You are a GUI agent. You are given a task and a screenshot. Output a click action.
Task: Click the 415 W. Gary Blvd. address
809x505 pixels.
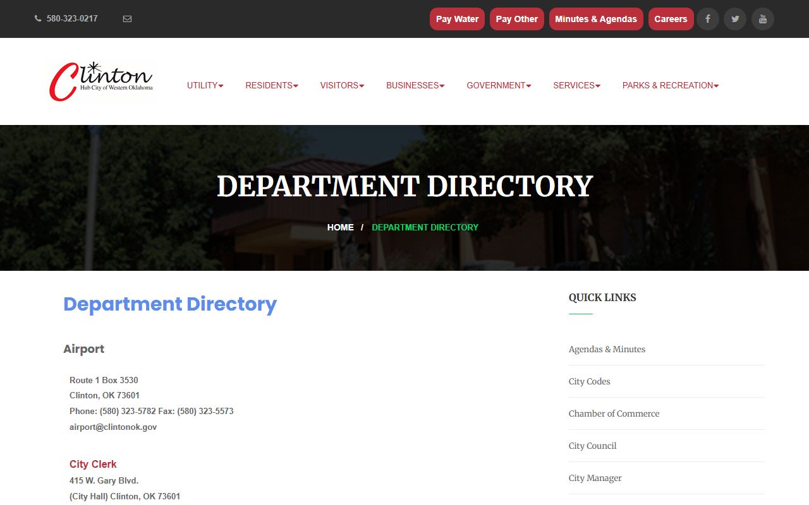pyautogui.click(x=104, y=480)
